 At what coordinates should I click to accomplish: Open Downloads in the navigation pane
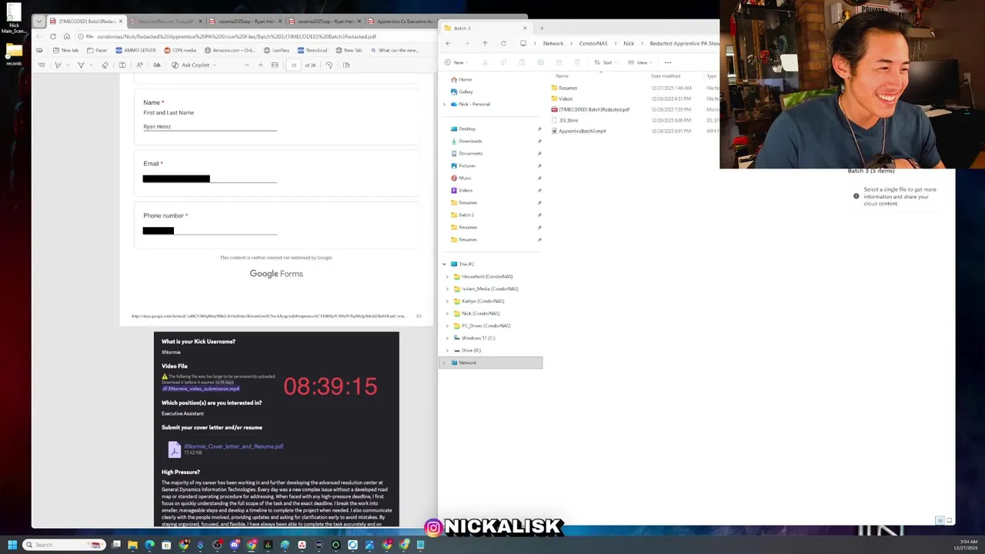point(470,141)
